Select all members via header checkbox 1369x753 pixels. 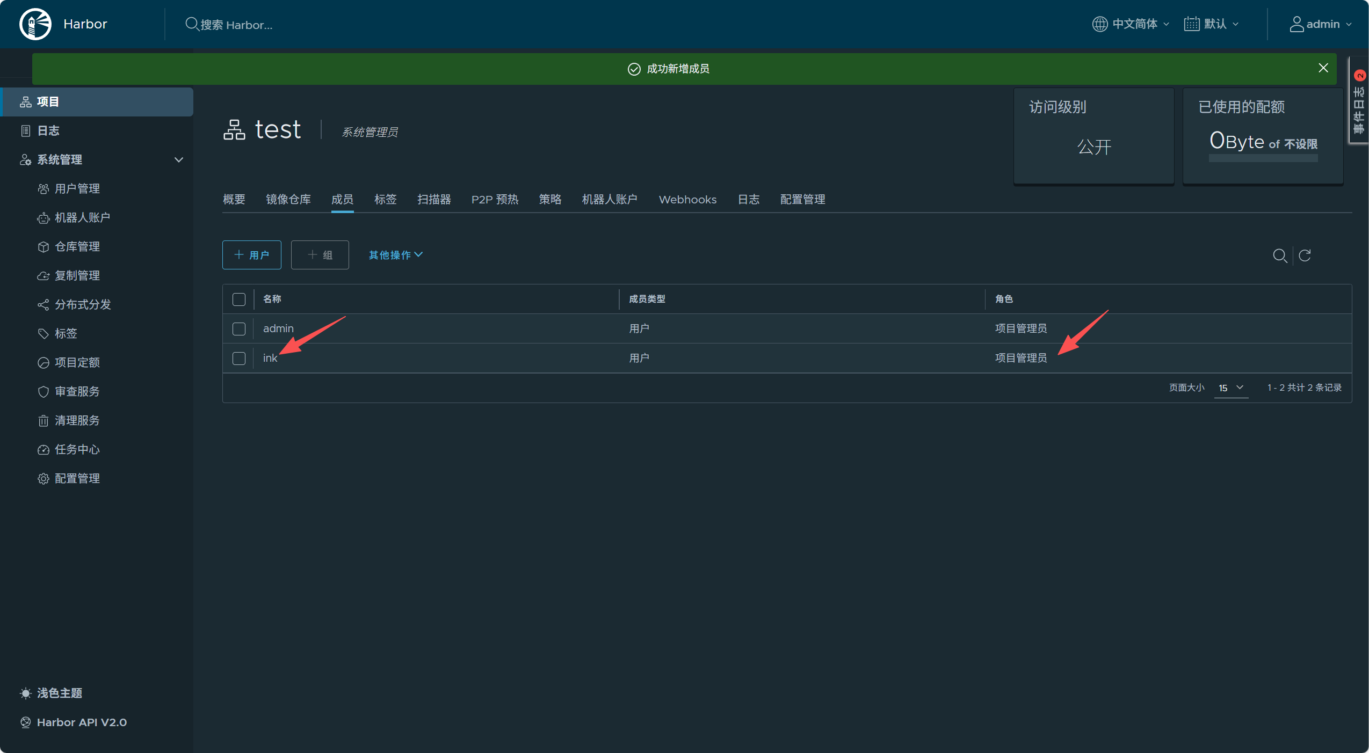239,299
